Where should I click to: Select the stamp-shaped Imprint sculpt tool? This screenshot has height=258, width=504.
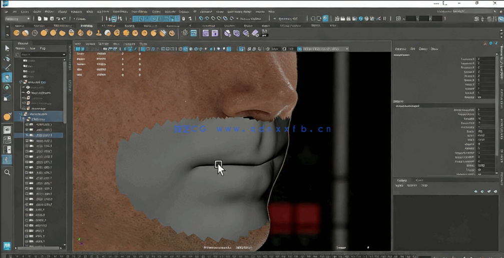99,33
